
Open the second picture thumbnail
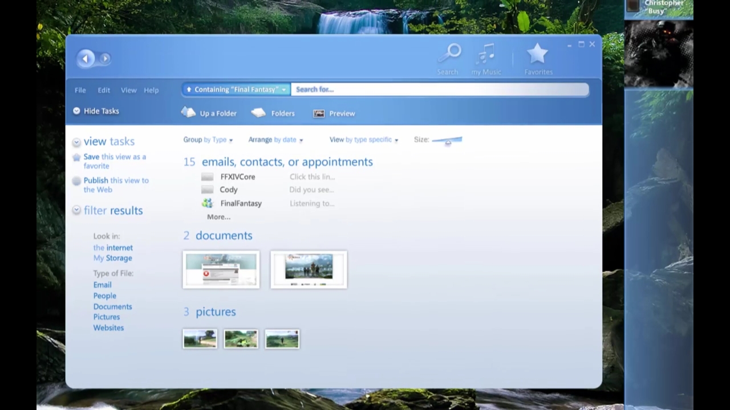pyautogui.click(x=241, y=339)
